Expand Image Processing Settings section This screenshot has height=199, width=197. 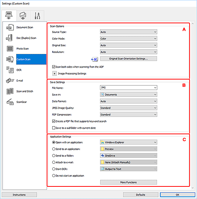54,74
